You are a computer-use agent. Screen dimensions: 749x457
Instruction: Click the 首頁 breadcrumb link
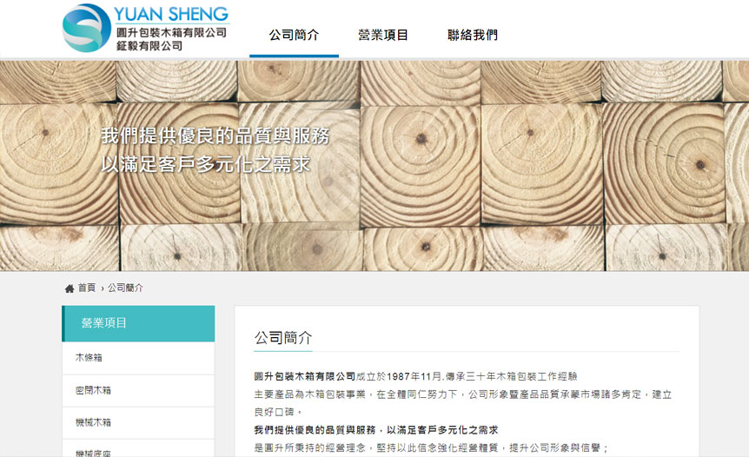click(x=87, y=288)
